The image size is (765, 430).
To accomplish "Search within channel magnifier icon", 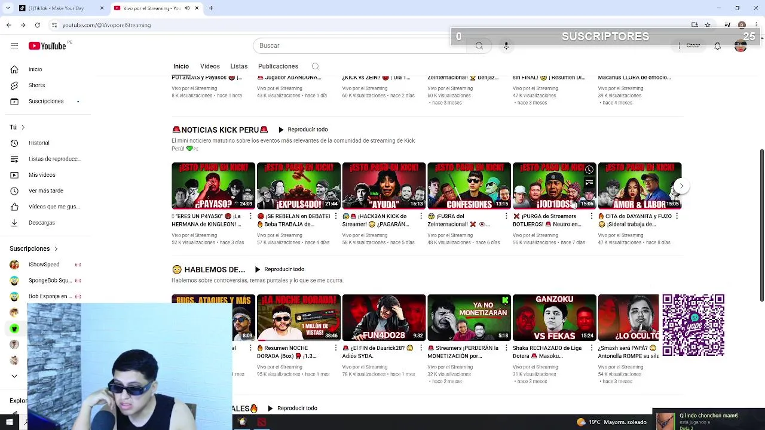I will 316,66.
